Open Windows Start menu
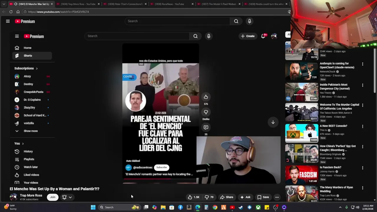The image size is (377, 212). (93, 207)
